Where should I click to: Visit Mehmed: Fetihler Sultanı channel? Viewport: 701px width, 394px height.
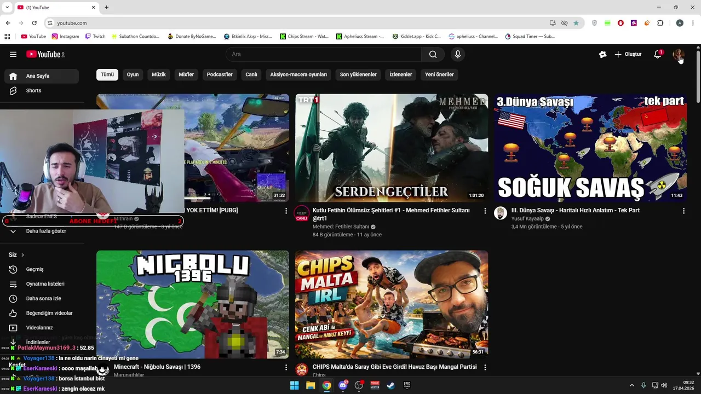[x=341, y=227]
